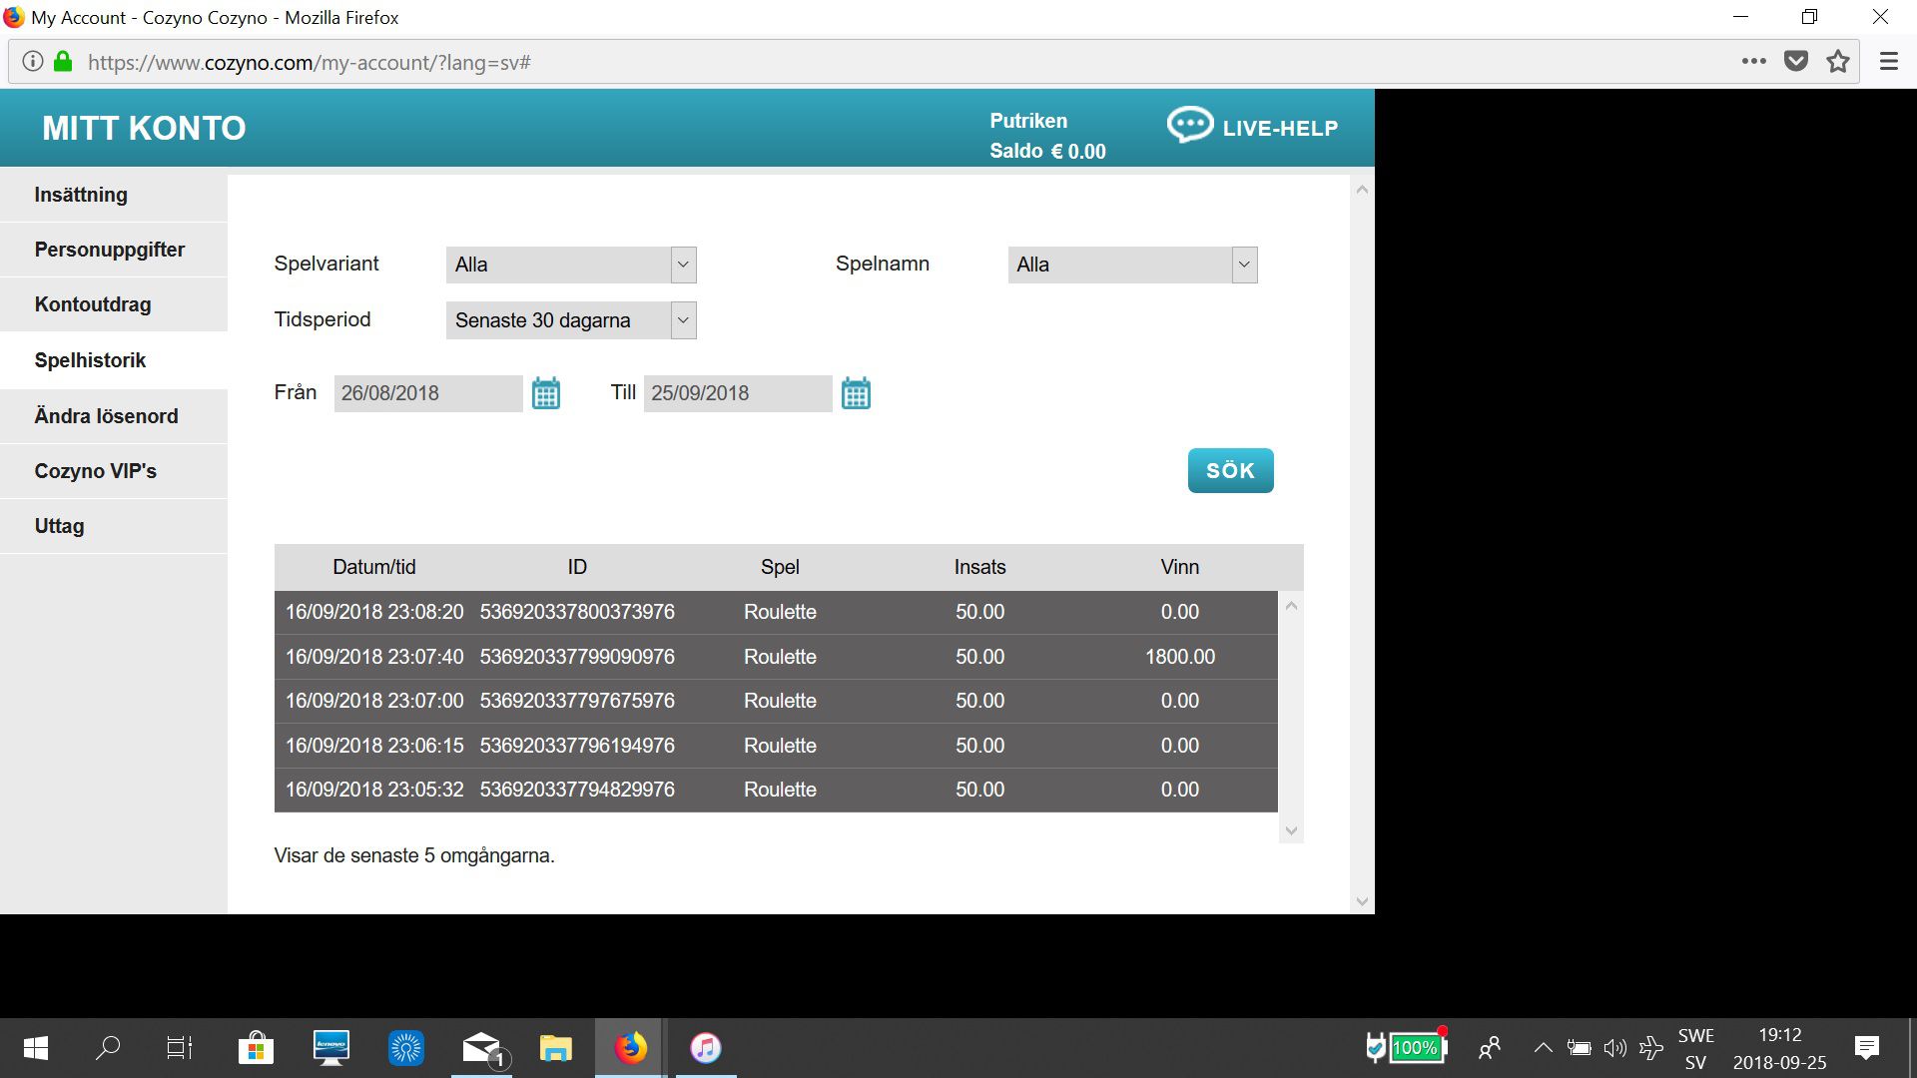
Task: Click airplane mode network icon
Action: pyautogui.click(x=1651, y=1048)
